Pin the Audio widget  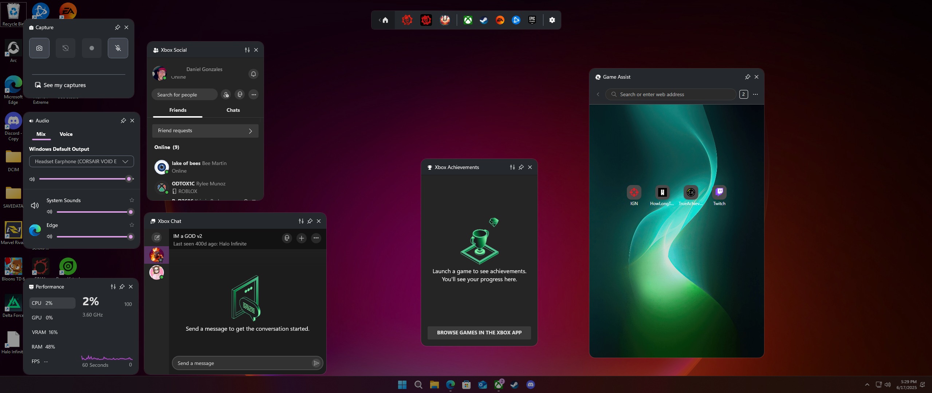point(123,121)
